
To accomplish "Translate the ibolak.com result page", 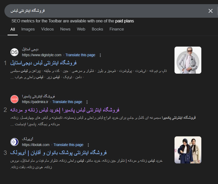I will tap(68, 145).
